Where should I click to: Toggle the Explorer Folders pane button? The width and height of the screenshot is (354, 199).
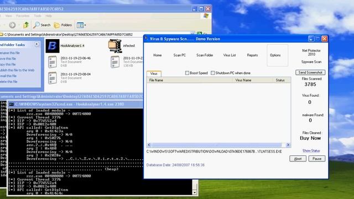point(63,25)
